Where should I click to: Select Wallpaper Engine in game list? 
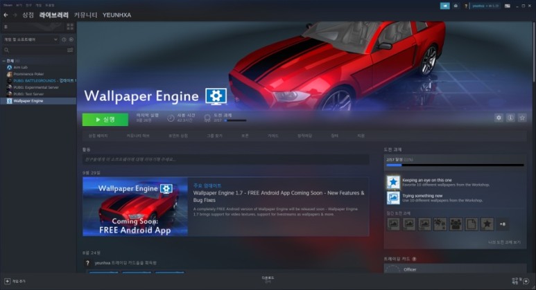tap(38, 101)
